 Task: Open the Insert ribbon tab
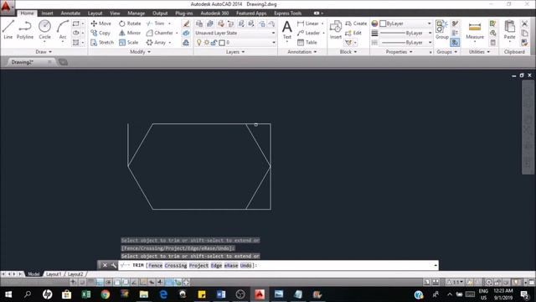click(x=47, y=13)
